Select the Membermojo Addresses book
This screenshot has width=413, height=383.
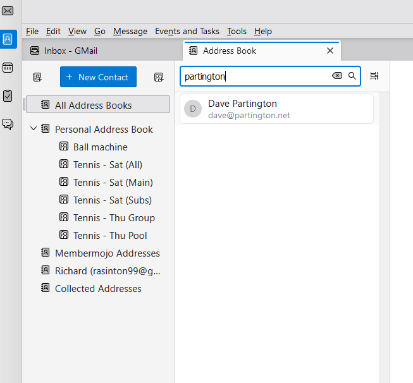click(x=107, y=253)
